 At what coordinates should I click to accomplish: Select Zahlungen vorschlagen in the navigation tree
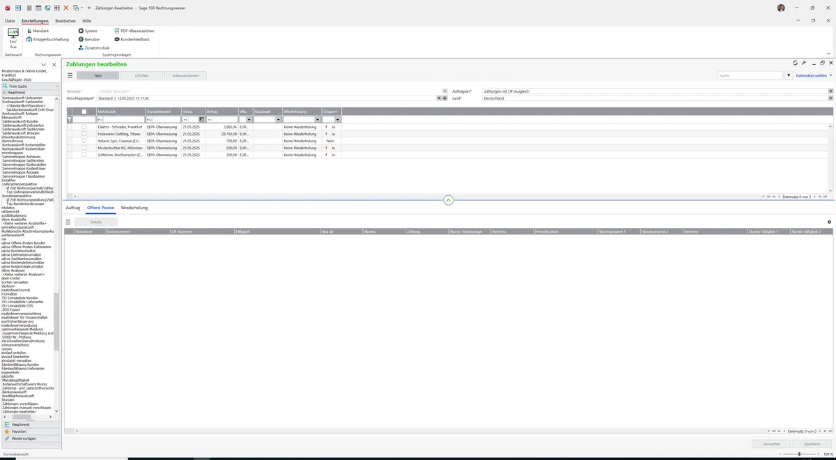[20, 403]
